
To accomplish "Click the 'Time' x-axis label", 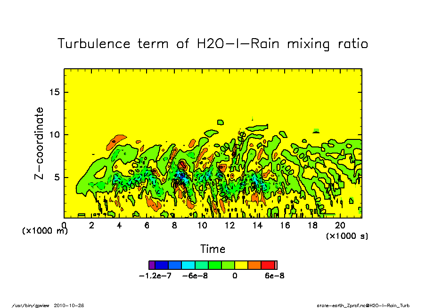I will (213, 249).
